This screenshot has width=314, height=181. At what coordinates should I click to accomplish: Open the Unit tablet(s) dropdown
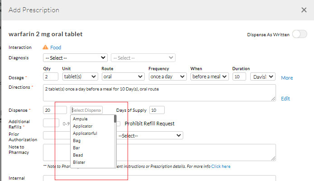(x=80, y=76)
